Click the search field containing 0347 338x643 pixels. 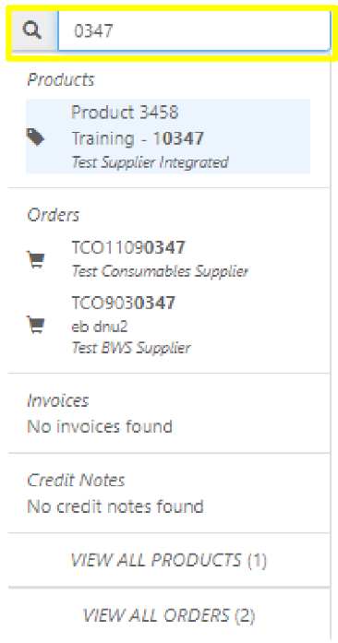pyautogui.click(x=194, y=31)
